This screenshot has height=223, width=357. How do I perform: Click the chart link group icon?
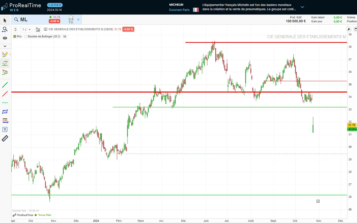pos(16,29)
